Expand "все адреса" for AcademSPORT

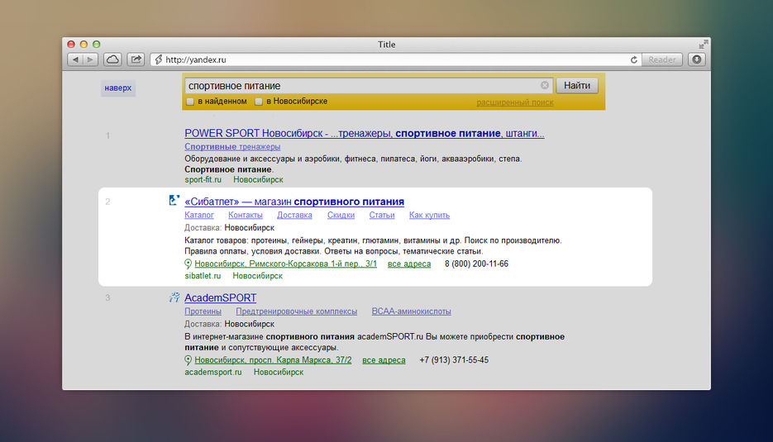click(384, 360)
